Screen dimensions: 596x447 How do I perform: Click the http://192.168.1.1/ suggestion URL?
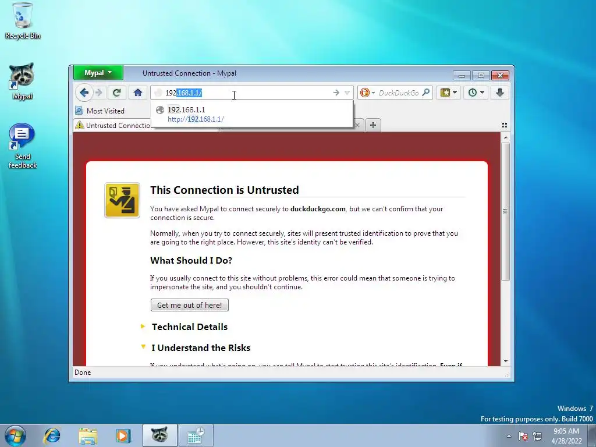click(x=196, y=119)
